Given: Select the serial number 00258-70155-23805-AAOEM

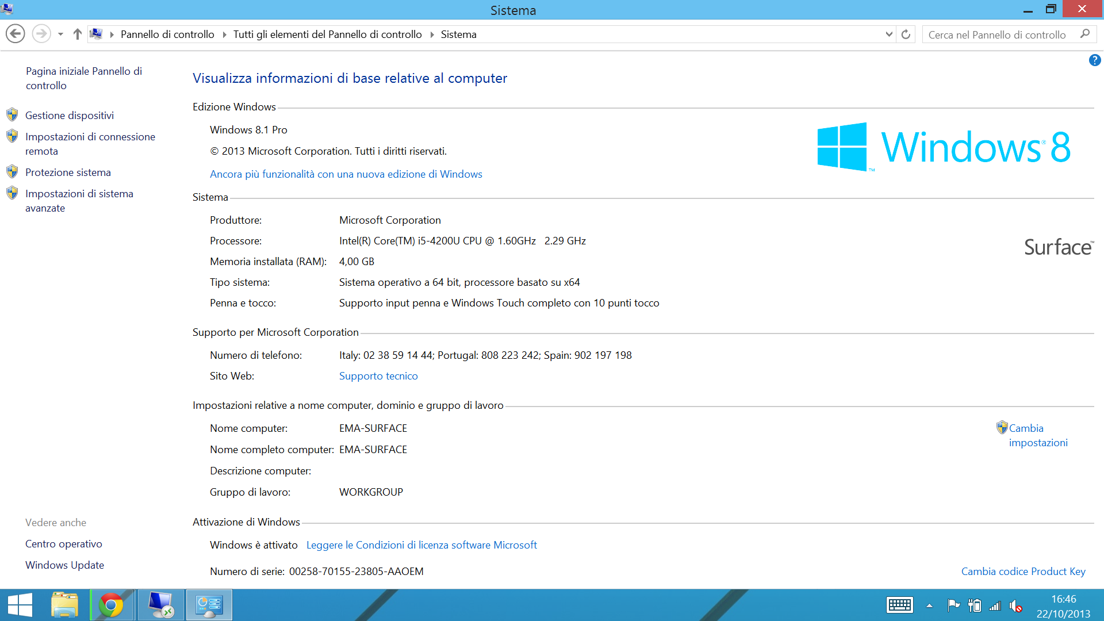Looking at the screenshot, I should (356, 572).
